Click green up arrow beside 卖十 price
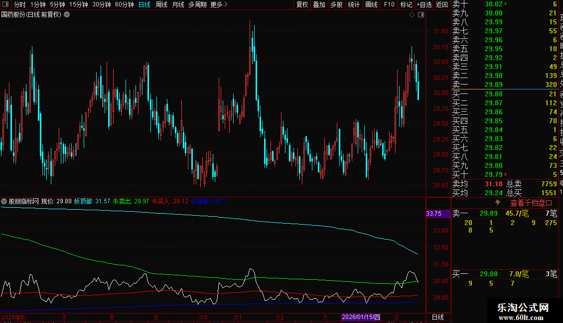Screen dimensions: 563x323 coord(506,4)
